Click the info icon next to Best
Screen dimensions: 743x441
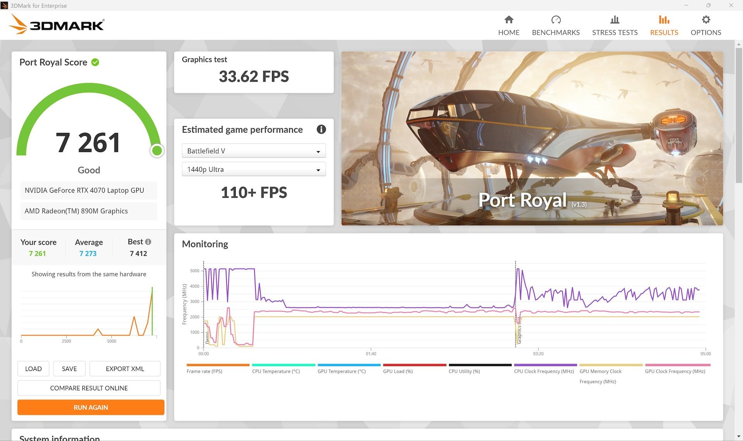click(148, 242)
